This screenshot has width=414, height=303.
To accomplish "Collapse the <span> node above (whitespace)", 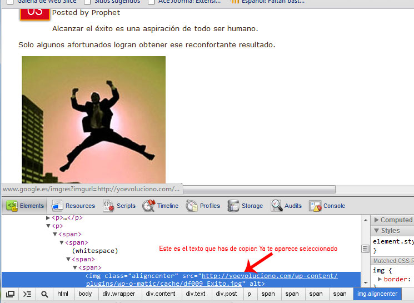I will [x=62, y=242].
